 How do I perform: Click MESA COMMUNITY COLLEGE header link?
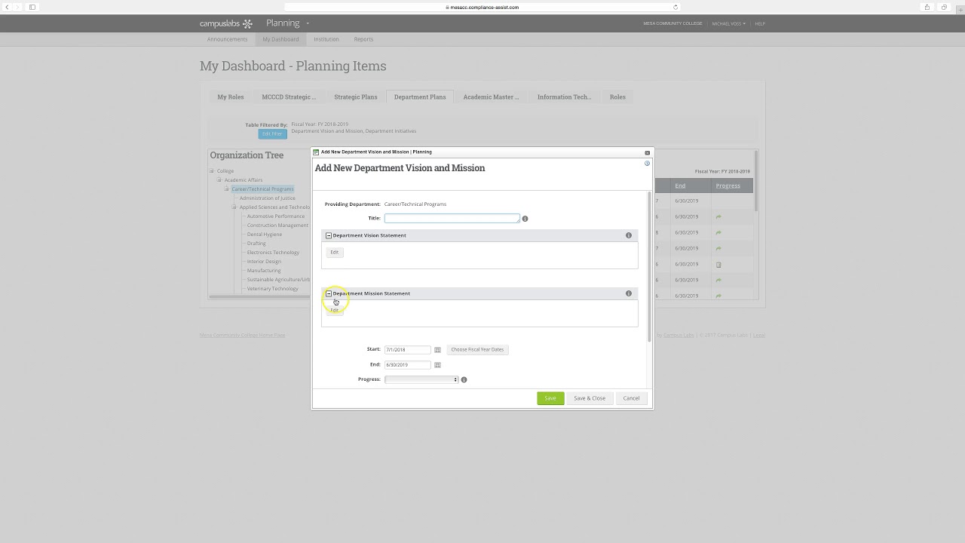[x=672, y=23]
